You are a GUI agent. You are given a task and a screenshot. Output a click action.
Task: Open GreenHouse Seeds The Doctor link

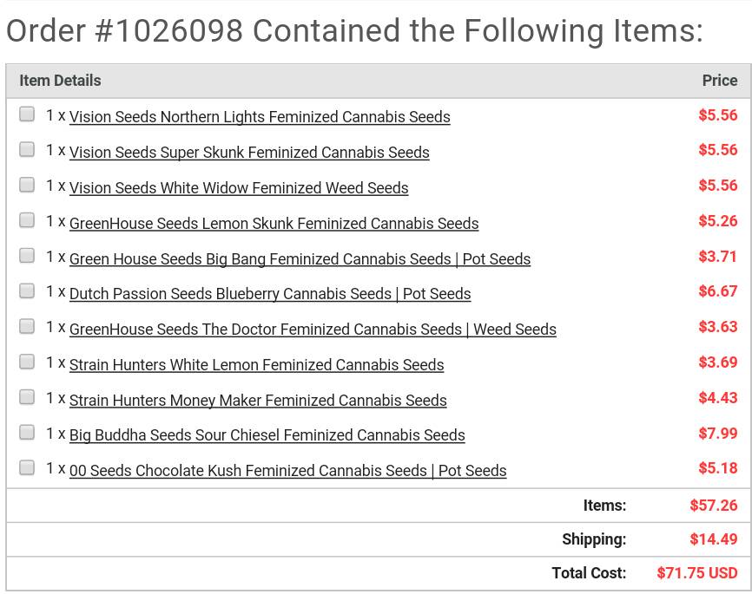(x=313, y=330)
